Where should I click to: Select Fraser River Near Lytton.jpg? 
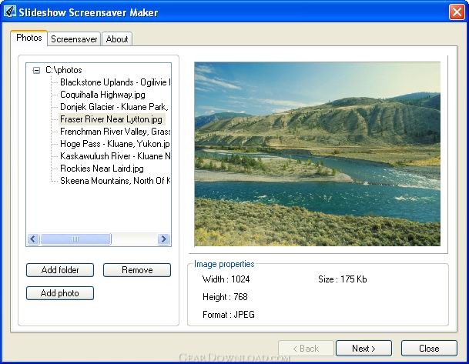[x=111, y=119]
